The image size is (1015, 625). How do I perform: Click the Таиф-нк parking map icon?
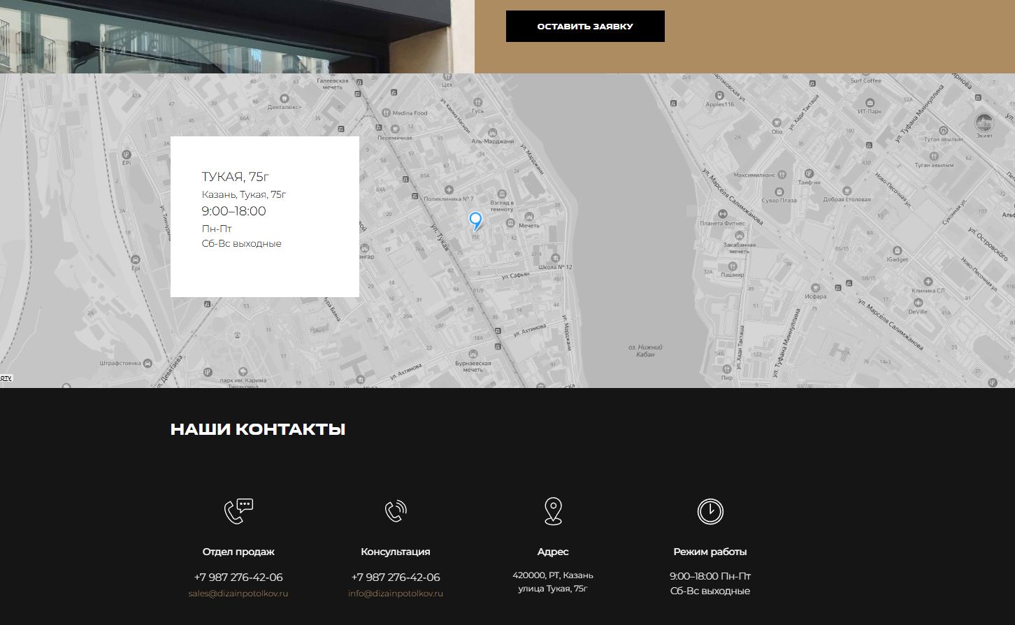(809, 173)
